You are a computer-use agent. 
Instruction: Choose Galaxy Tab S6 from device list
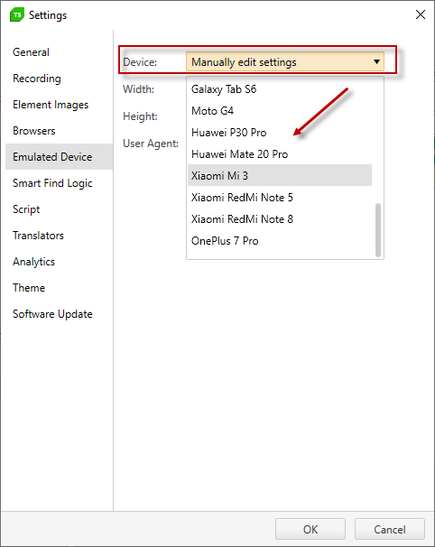[x=280, y=89]
